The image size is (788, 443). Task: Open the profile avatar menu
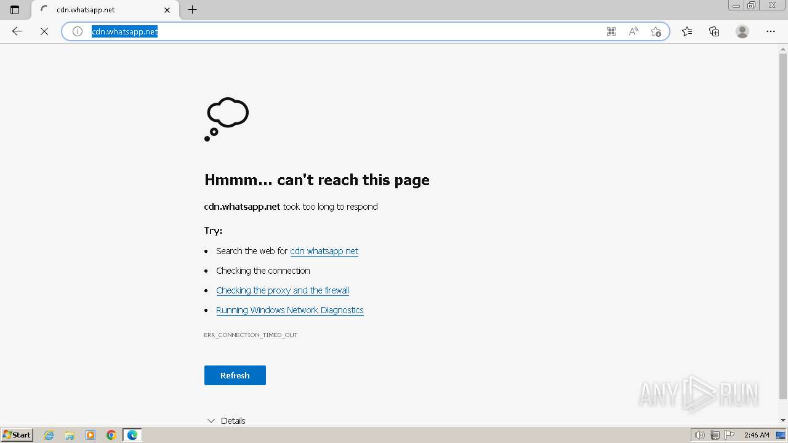742,31
